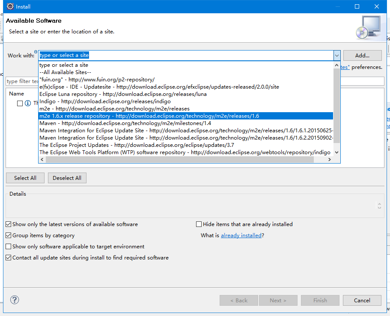Click dropdown list scroll up arrow

pyautogui.click(x=337, y=65)
